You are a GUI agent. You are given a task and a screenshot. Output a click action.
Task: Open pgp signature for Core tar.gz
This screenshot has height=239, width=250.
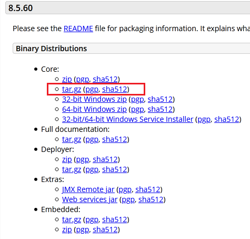click(92, 89)
